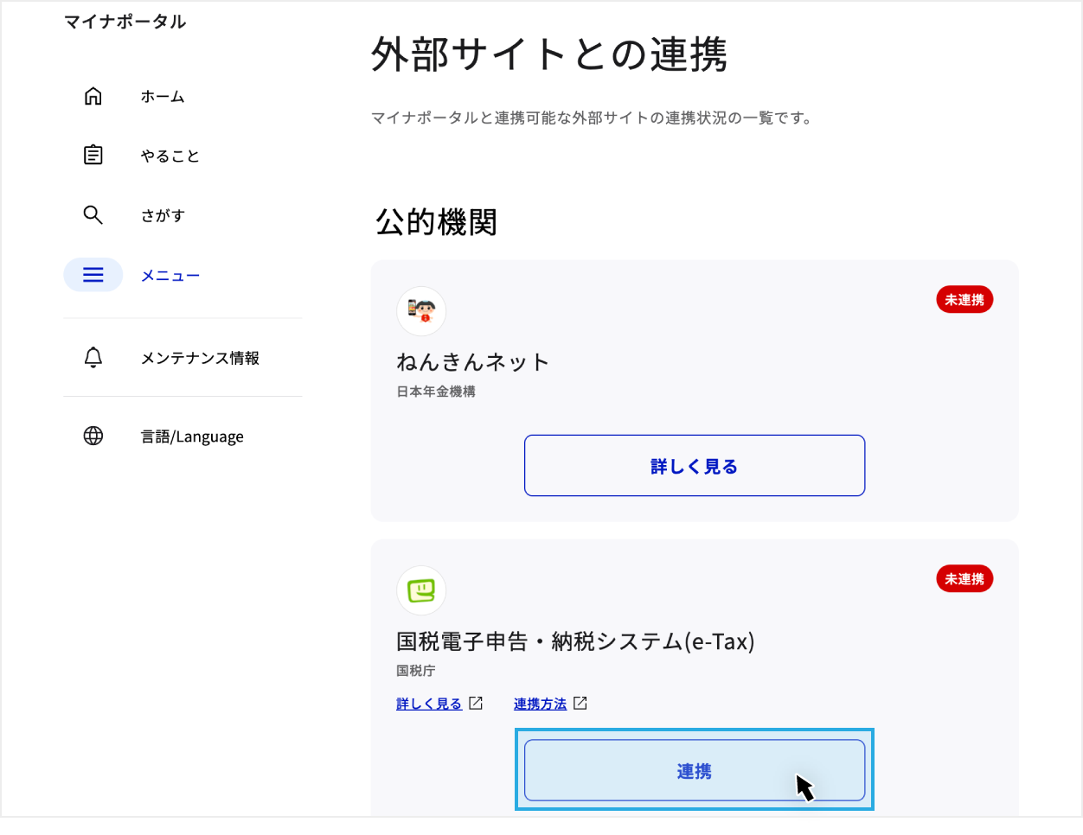1083x835 pixels.
Task: Click the clipboard icon beside やること
Action: tap(93, 156)
